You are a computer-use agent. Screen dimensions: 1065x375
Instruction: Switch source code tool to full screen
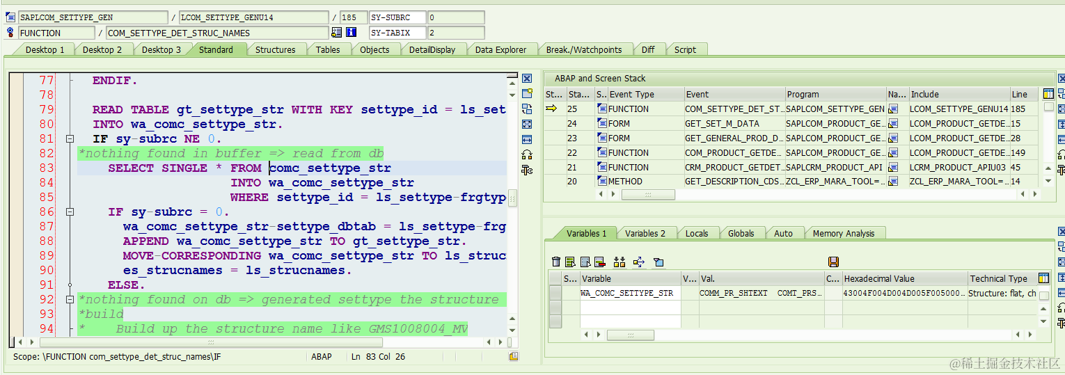[x=527, y=124]
